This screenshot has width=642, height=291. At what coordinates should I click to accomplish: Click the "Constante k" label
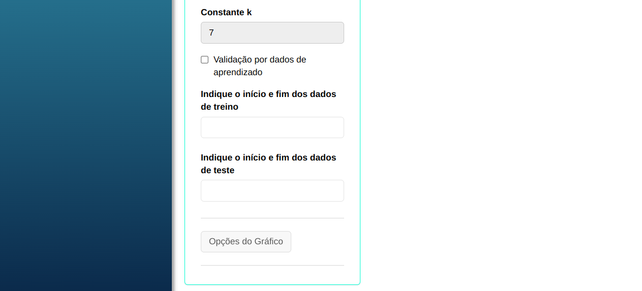(x=226, y=12)
